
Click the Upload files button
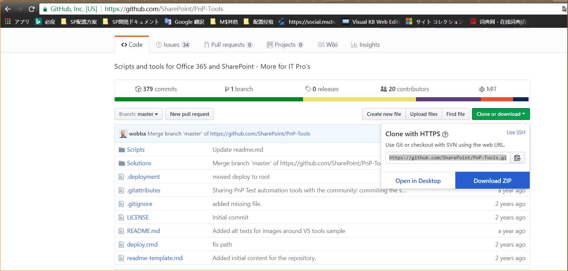tap(424, 114)
